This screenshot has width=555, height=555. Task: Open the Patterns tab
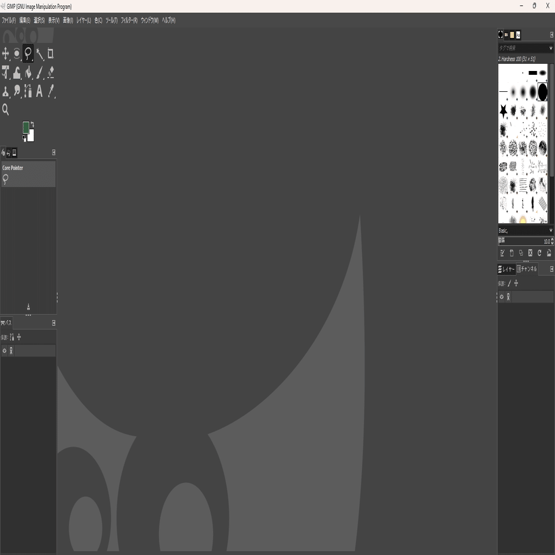pos(507,35)
